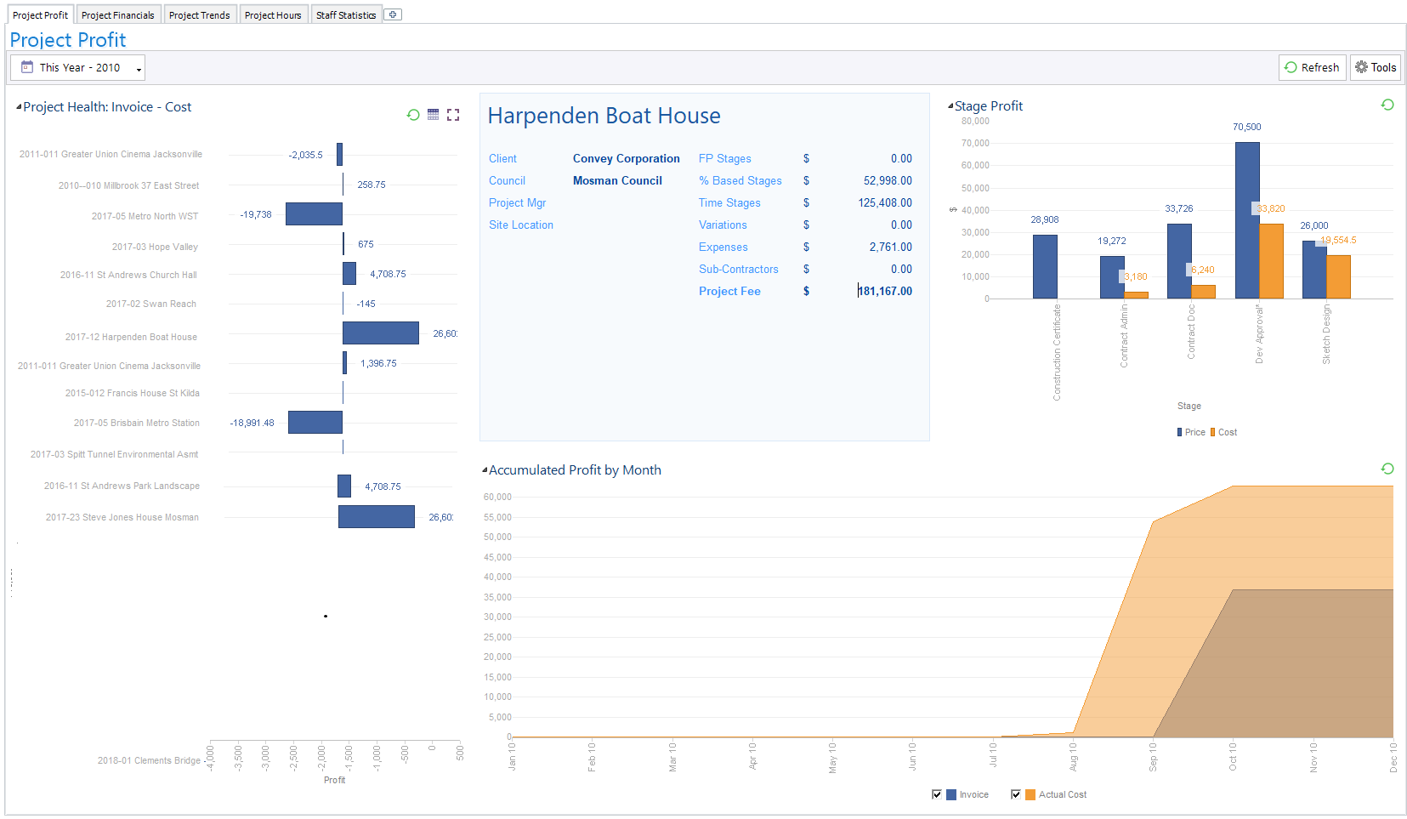This screenshot has width=1407, height=819.
Task: Expand Project Health chart to full screen
Action: click(453, 114)
